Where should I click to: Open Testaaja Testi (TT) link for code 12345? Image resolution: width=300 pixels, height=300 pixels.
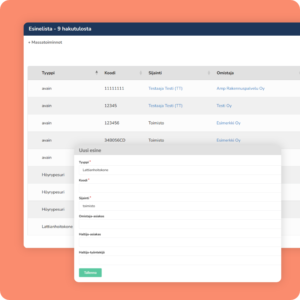coord(165,106)
